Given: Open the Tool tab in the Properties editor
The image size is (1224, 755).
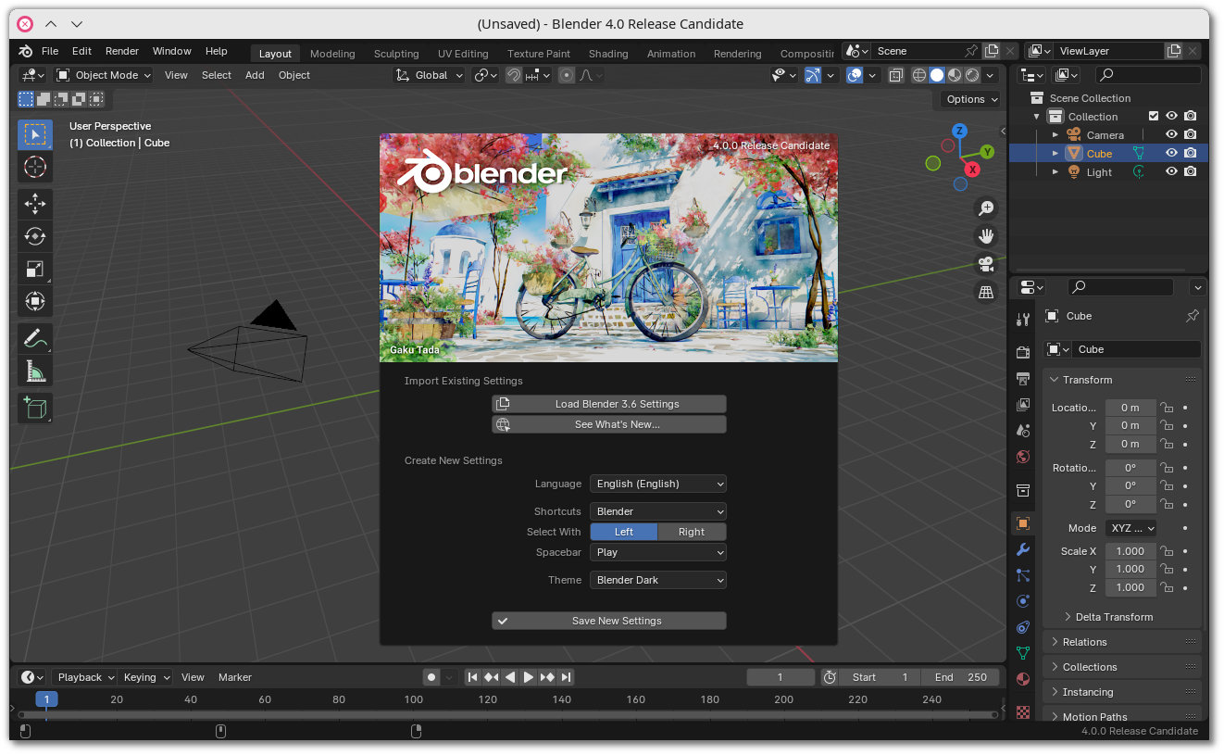Looking at the screenshot, I should click(1023, 320).
